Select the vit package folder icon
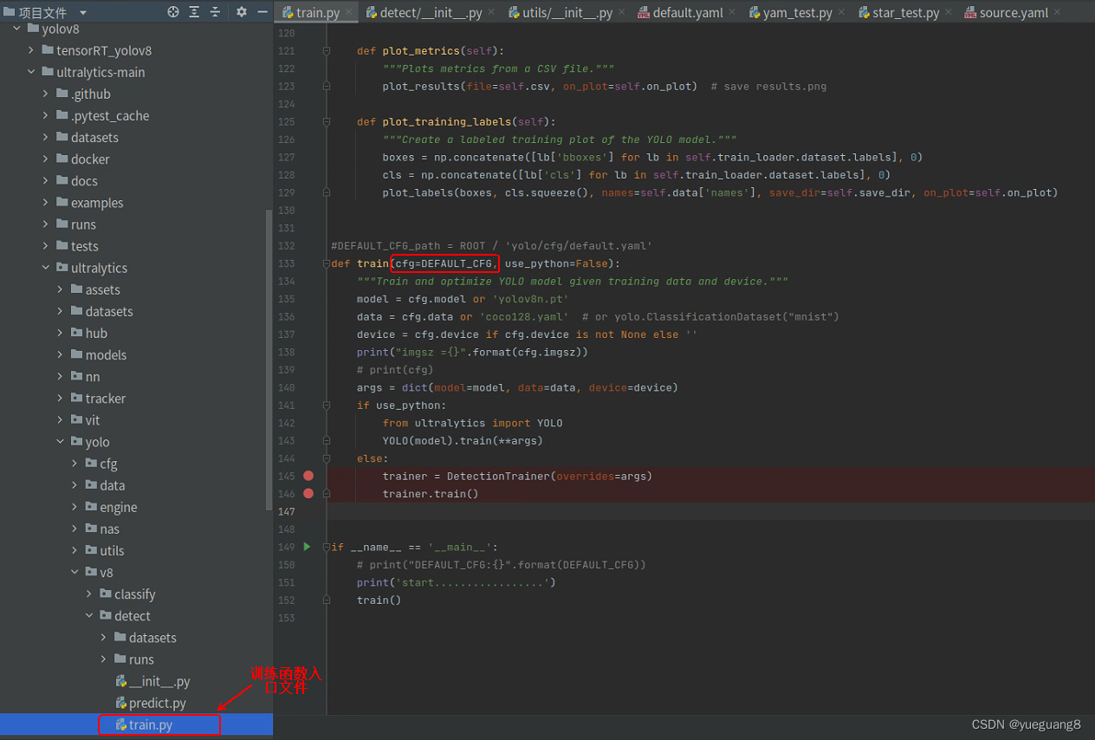 (76, 419)
